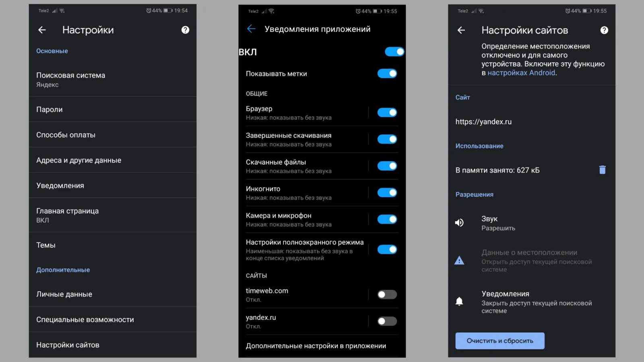Screen dimensions: 644x362
Task: Open Темы settings
Action: 113,245
